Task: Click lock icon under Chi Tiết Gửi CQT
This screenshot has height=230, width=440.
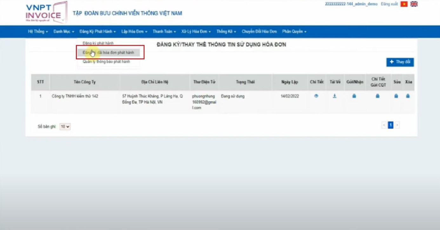Action: pyautogui.click(x=377, y=96)
